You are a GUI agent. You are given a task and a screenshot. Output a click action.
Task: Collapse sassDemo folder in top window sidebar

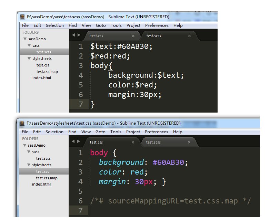(x=25, y=39)
